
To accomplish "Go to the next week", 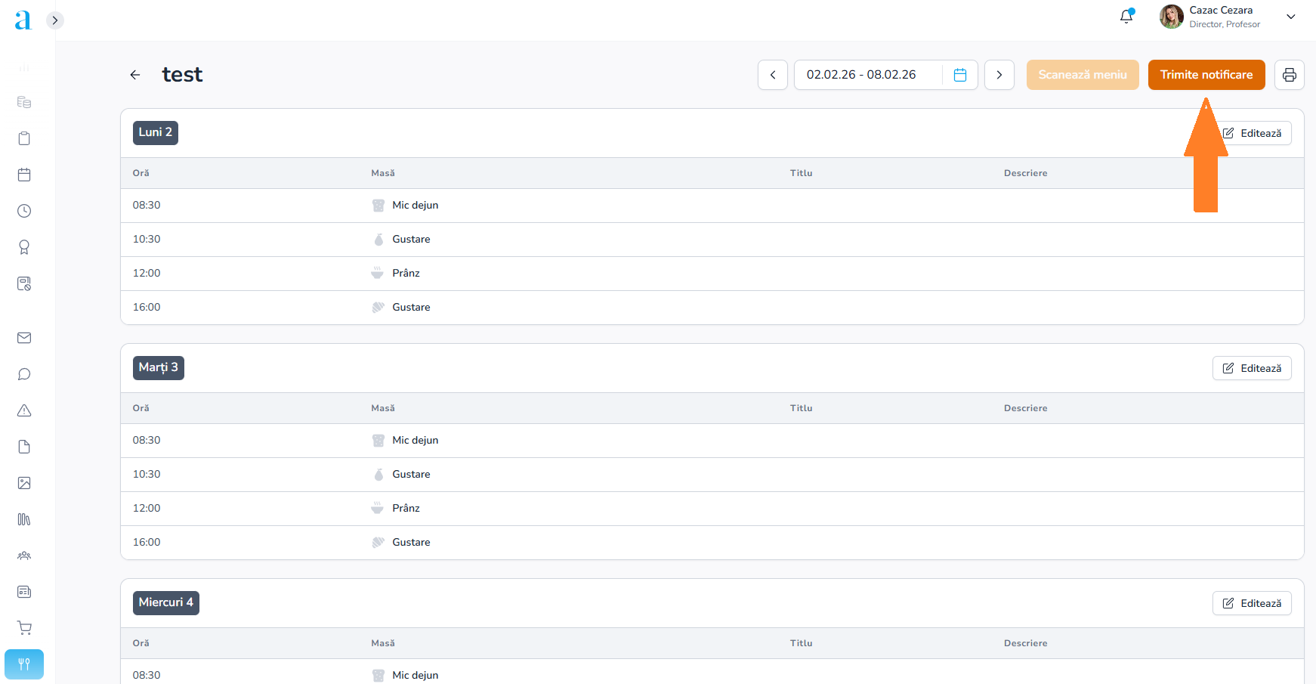I will click(999, 75).
